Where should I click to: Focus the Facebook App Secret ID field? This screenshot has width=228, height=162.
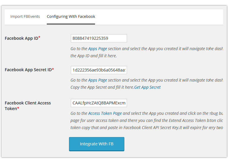pos(99,70)
